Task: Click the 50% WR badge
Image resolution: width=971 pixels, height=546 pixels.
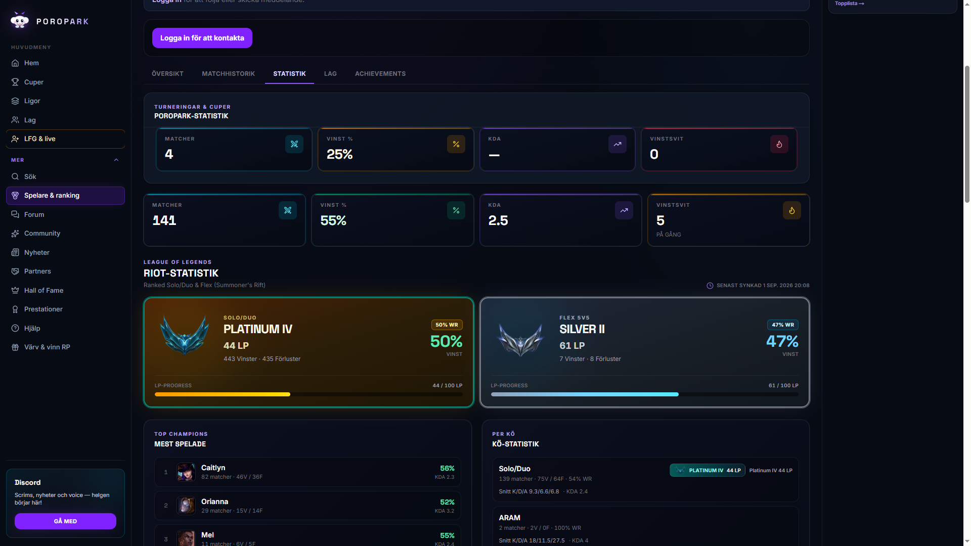Action: 447,325
